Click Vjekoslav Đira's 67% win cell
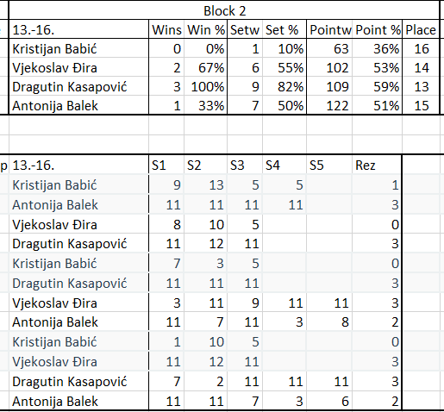The image size is (444, 412). (x=205, y=68)
